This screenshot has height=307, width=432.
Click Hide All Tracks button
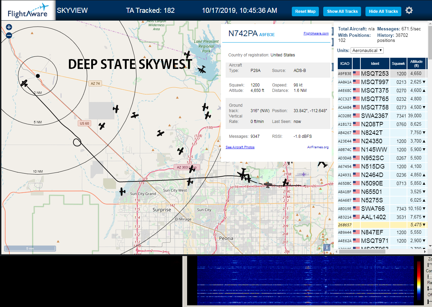[x=383, y=11]
